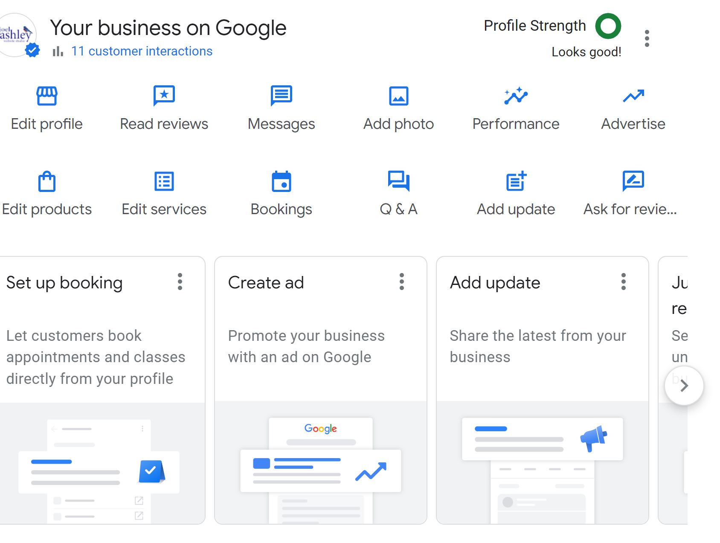Viewport: 720px width, 543px height.
Task: Click the Add photo icon
Action: (398, 95)
